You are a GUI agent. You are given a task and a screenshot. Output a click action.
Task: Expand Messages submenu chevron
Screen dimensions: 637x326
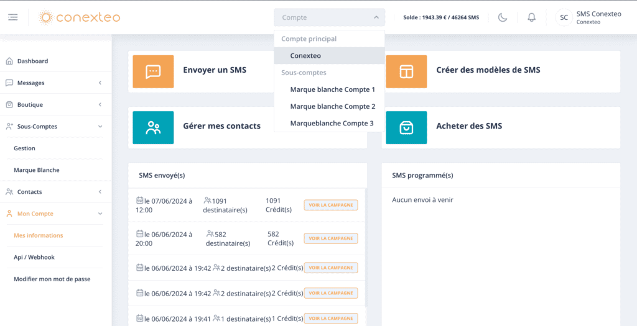click(x=100, y=83)
